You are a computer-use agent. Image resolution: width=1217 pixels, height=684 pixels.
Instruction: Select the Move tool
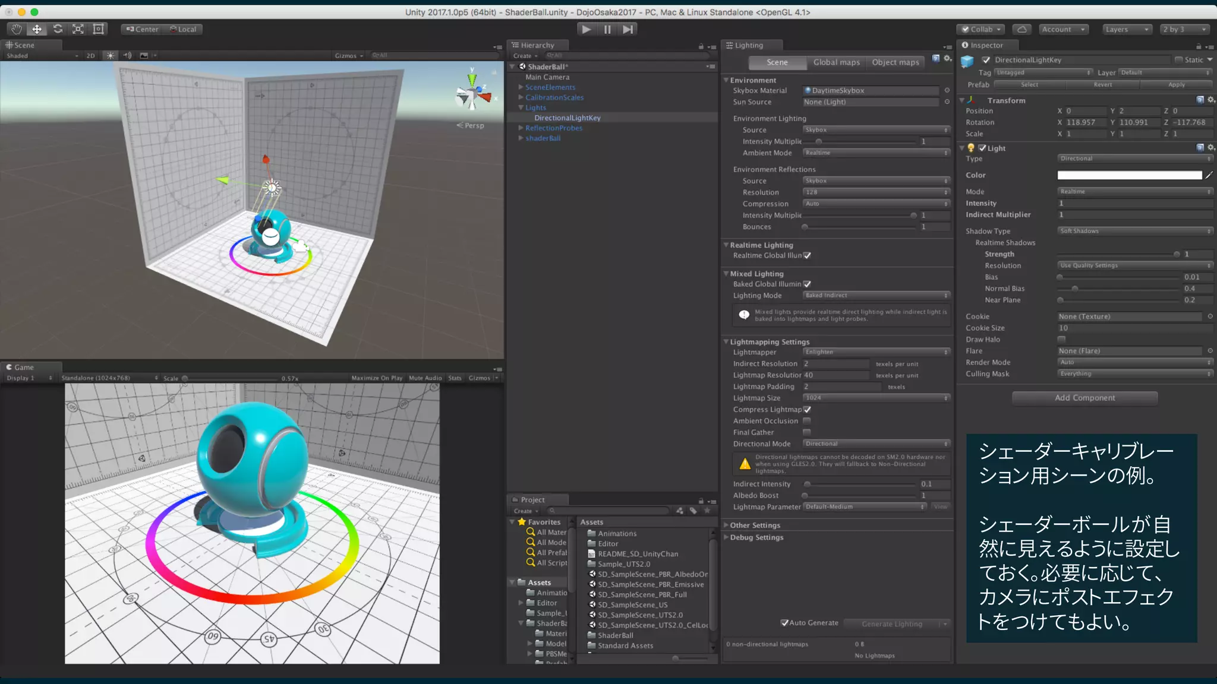click(x=37, y=29)
